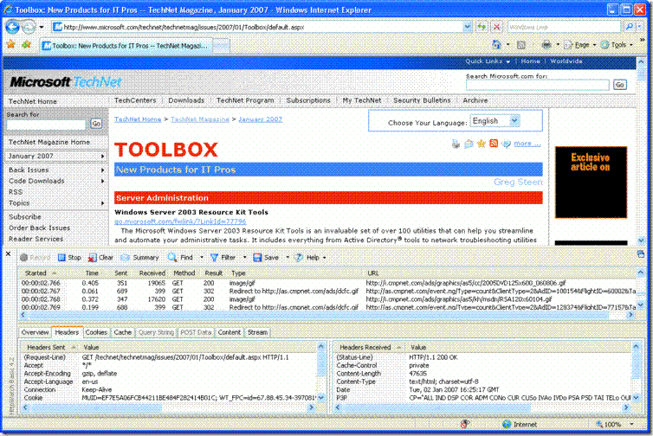The height and width of the screenshot is (436, 653).
Task: Click the January 2007 breadcrumb link
Action: (261, 119)
